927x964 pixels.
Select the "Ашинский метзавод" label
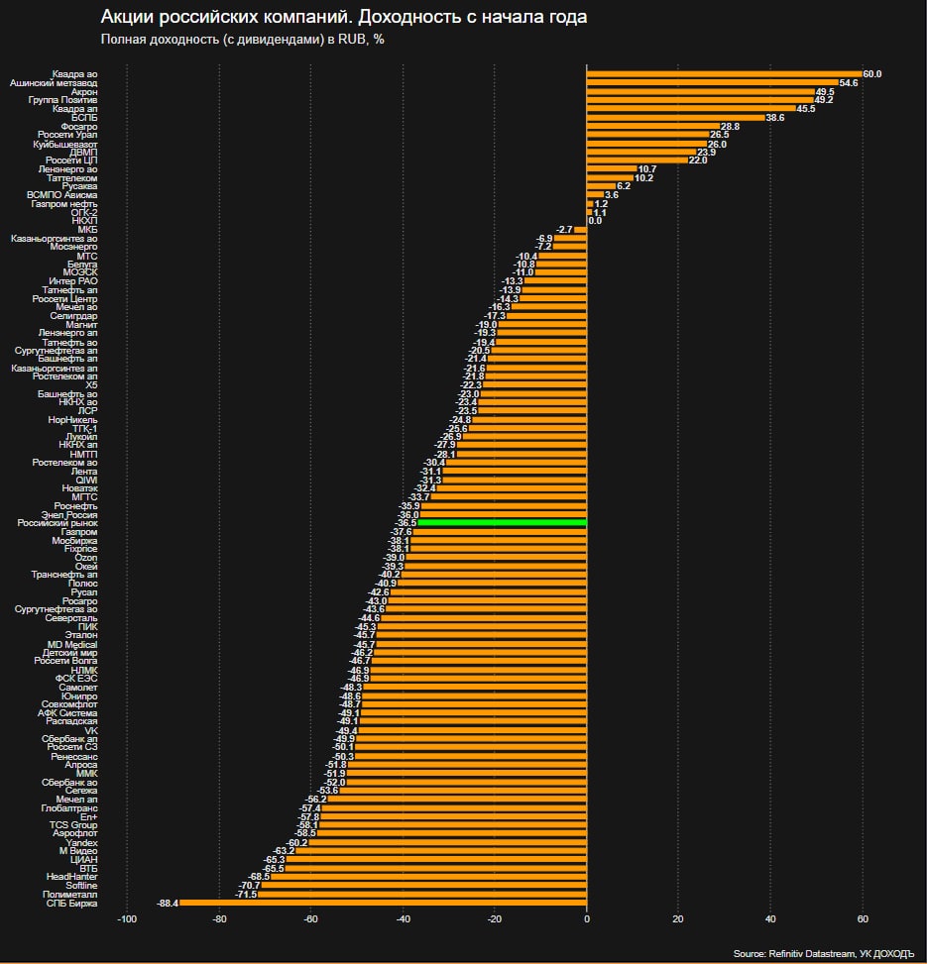pyautogui.click(x=54, y=83)
